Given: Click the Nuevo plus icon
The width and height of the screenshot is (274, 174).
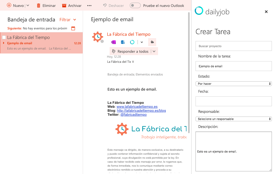Looking at the screenshot, I should [x=9, y=5].
